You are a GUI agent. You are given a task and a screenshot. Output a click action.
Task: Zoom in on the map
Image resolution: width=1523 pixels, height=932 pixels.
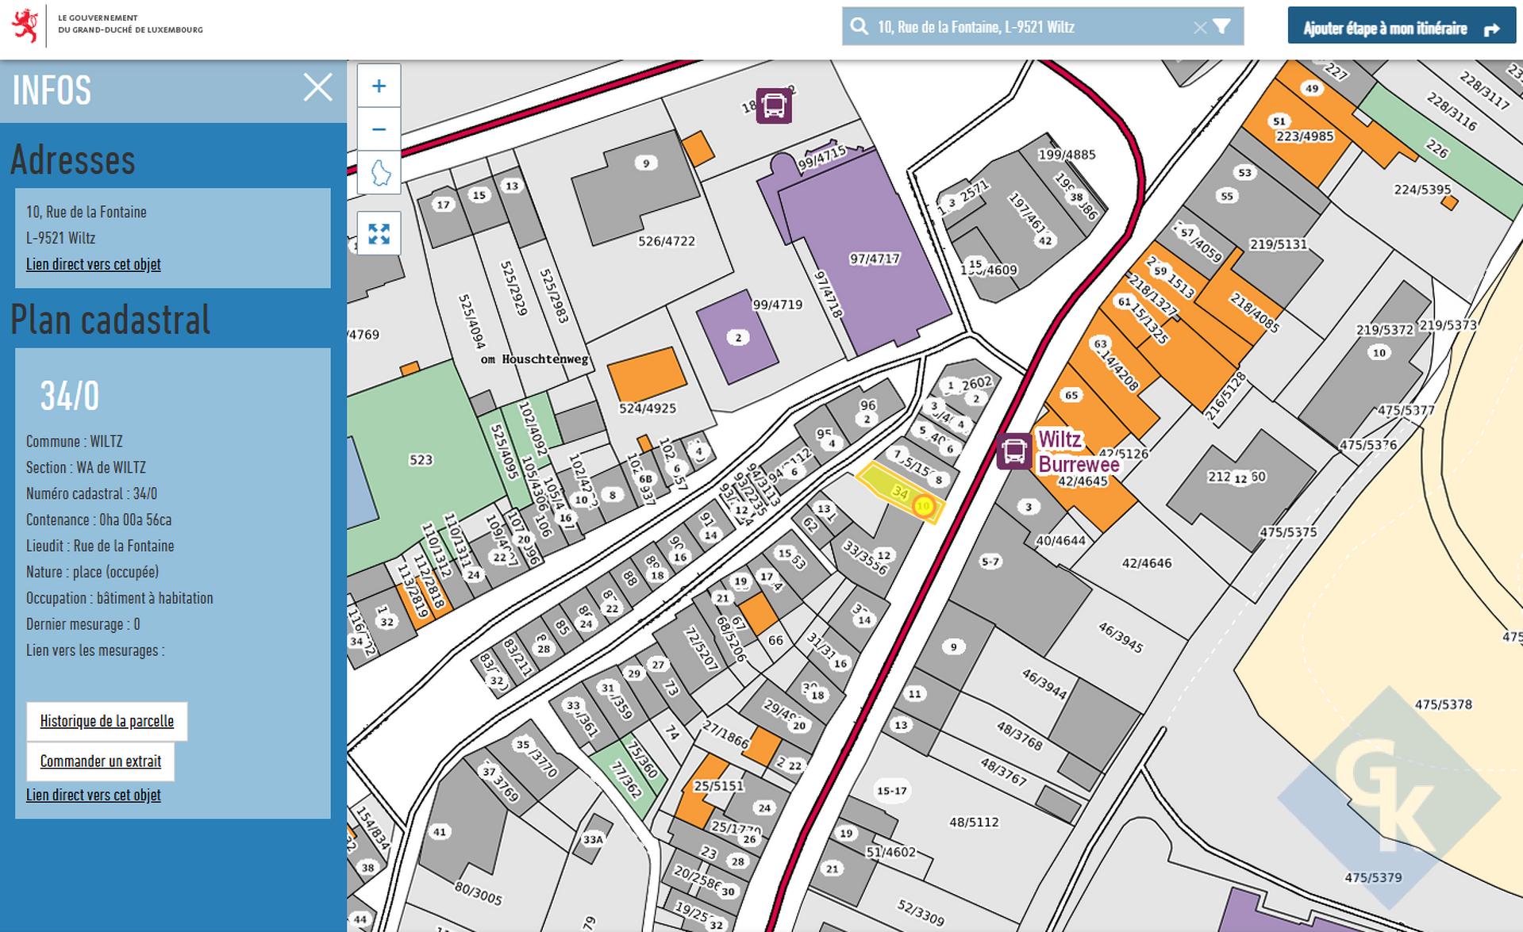[379, 86]
